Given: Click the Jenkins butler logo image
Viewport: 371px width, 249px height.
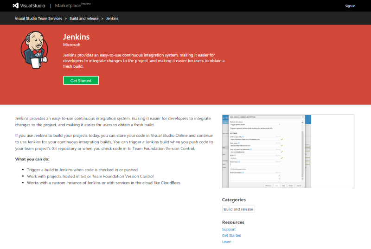Looking at the screenshot, I should pyautogui.click(x=34, y=50).
